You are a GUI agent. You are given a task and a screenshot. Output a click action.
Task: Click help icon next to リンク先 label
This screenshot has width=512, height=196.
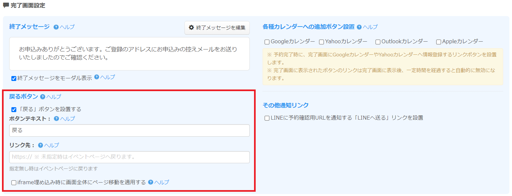tap(41, 145)
